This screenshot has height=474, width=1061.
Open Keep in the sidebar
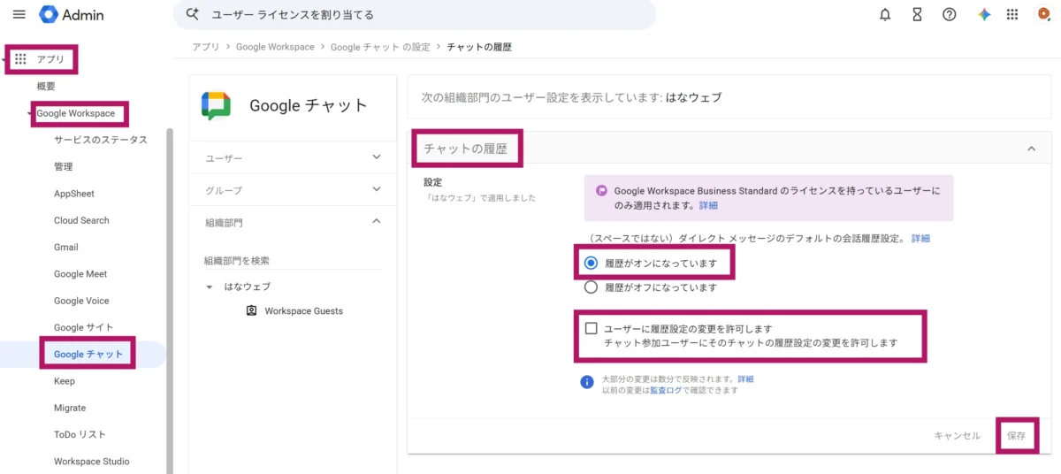pos(65,381)
